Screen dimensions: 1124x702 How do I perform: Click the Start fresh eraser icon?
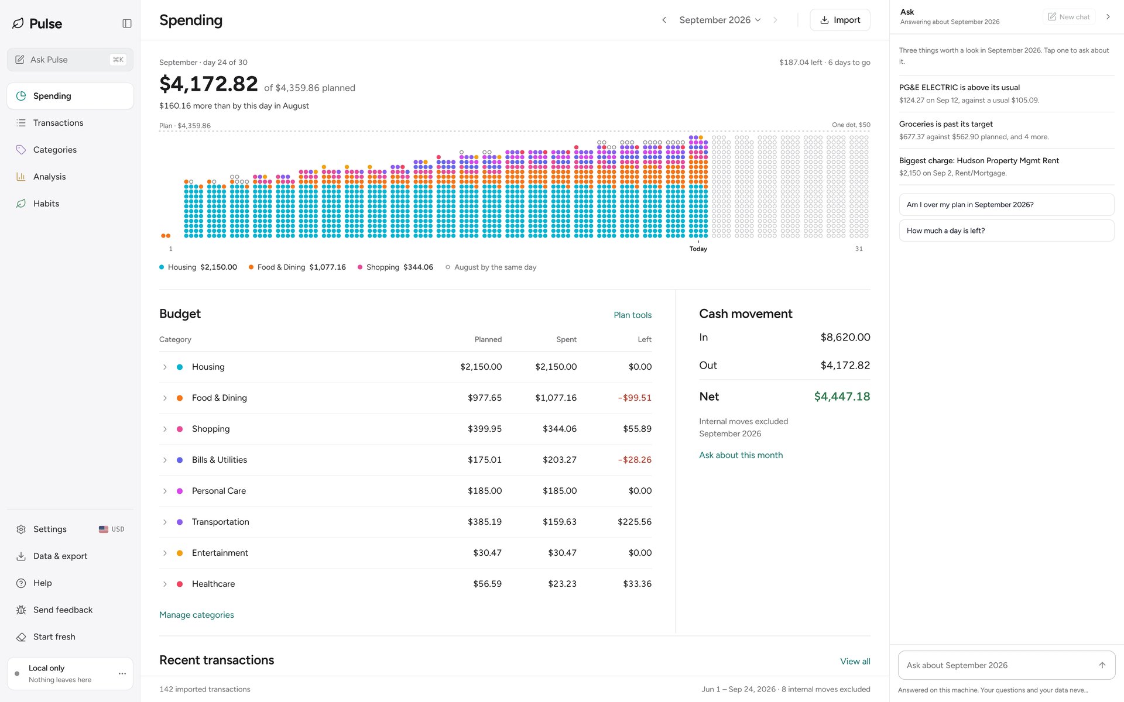click(21, 637)
